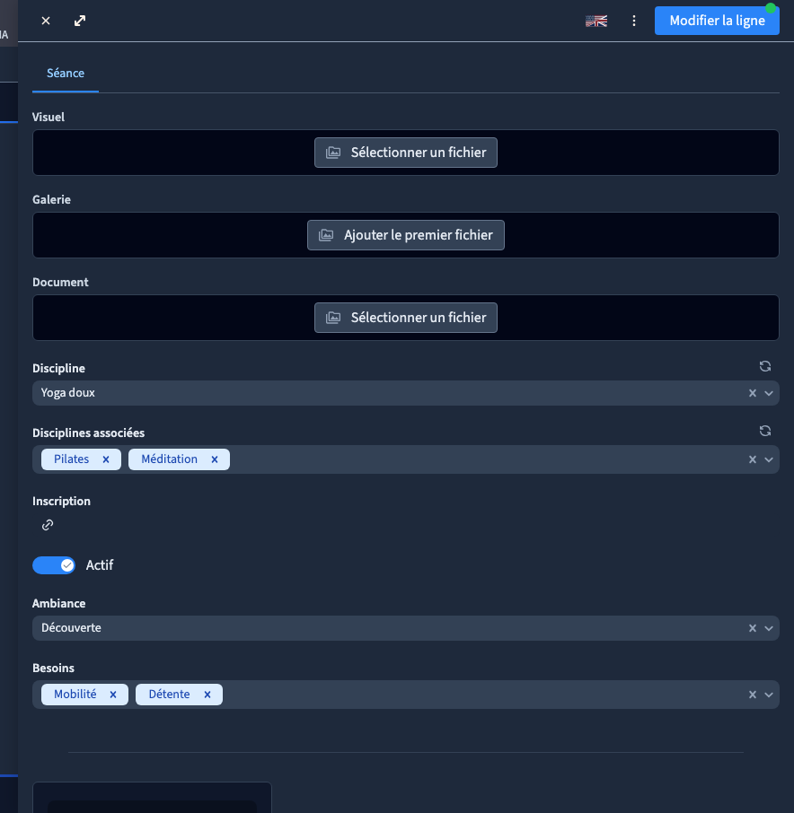794x813 pixels.
Task: Clear all Disciplines associées tags
Action: pos(753,459)
